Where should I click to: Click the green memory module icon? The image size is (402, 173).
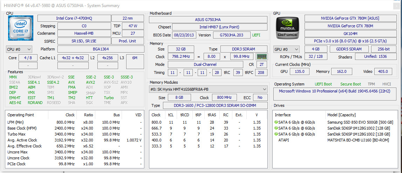click(262, 56)
